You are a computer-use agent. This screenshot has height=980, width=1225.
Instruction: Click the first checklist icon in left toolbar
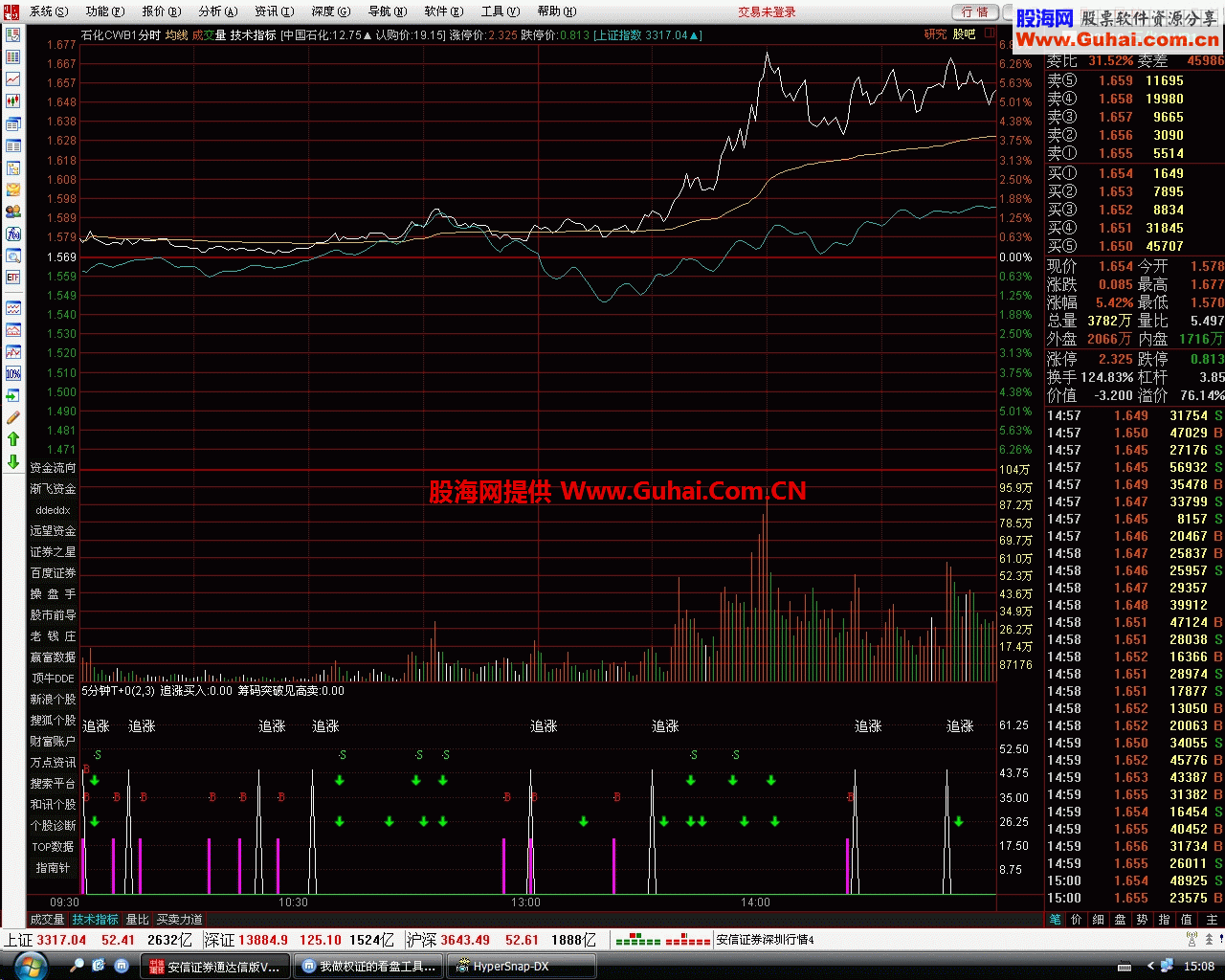point(13,34)
